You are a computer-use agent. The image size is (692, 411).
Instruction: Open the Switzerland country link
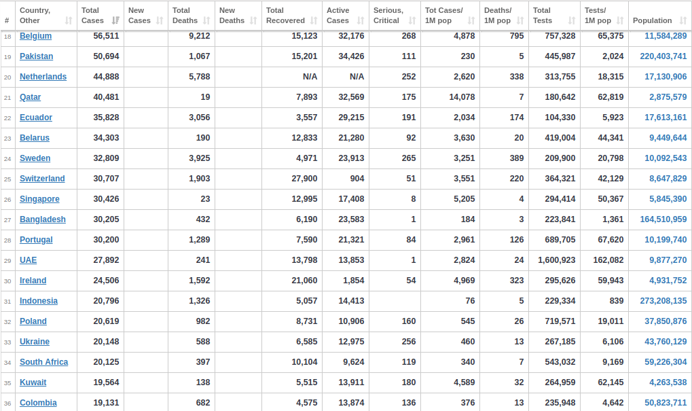pyautogui.click(x=42, y=179)
